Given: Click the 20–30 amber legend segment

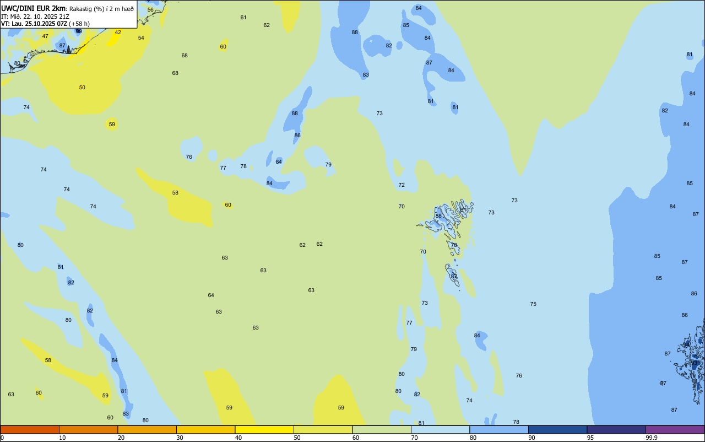Looking at the screenshot, I should 147,429.
